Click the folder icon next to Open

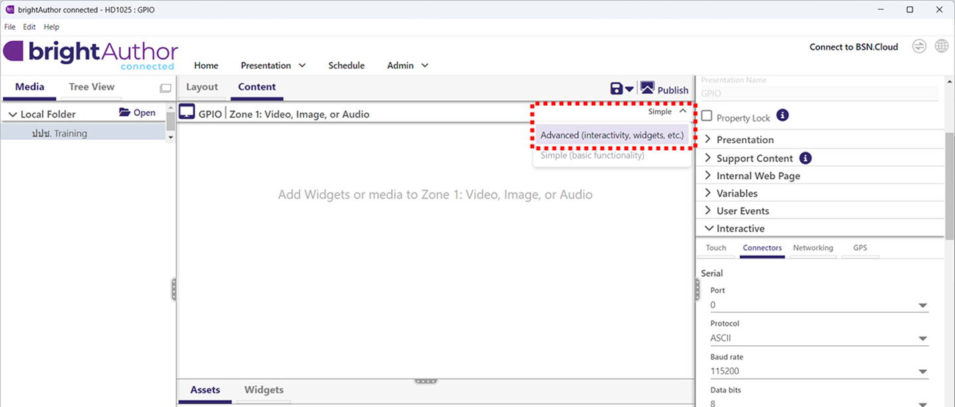(x=124, y=112)
